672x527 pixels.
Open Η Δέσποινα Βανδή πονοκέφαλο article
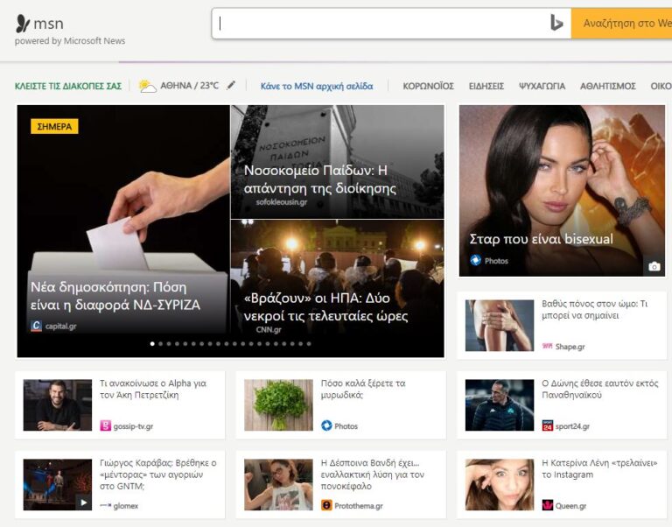point(373,474)
